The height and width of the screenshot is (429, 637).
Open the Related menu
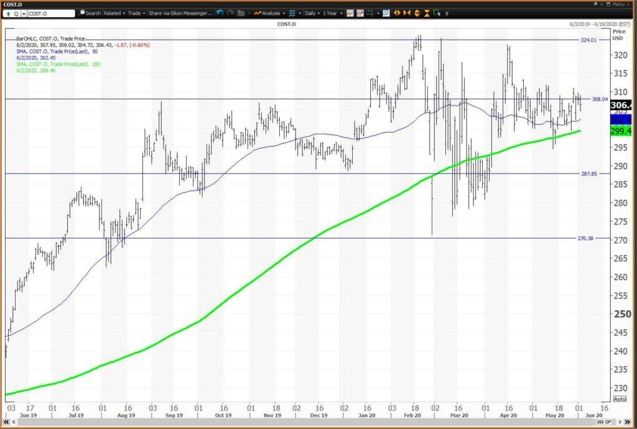click(114, 14)
